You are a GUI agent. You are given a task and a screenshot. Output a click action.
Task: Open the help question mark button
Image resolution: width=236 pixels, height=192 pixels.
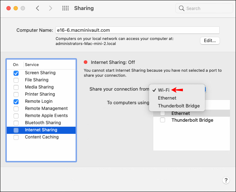[x=225, y=180]
